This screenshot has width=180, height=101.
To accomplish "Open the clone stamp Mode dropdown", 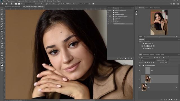I will (30, 4).
